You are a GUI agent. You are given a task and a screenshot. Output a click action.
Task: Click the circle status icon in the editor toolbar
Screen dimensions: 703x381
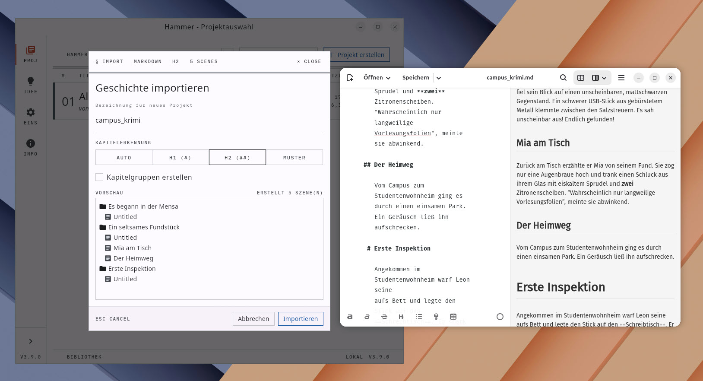tap(500, 317)
